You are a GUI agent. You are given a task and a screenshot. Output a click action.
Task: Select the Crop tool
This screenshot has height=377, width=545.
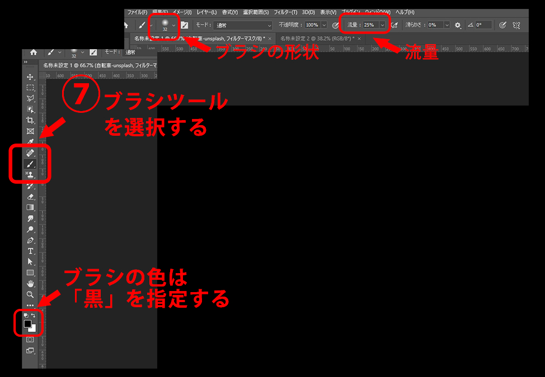30,120
